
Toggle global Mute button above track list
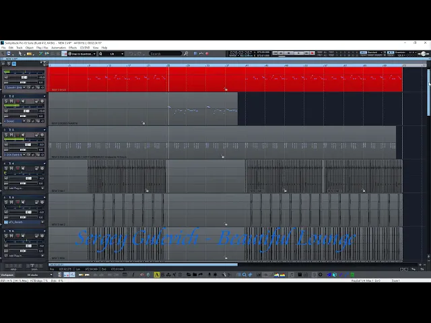coord(14,64)
